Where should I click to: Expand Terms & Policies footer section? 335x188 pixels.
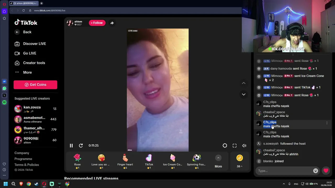coord(27,165)
